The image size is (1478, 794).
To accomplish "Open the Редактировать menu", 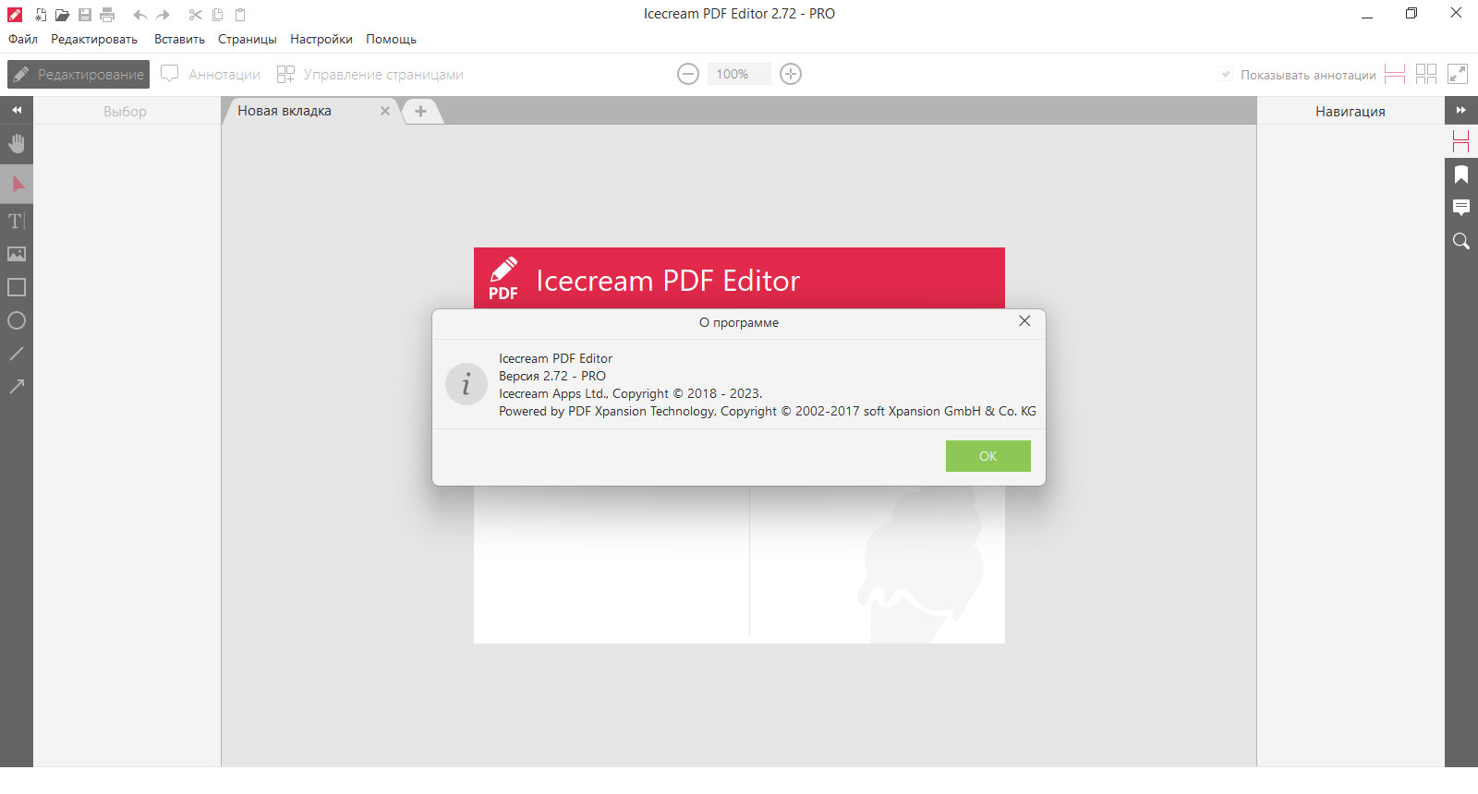I will (x=94, y=39).
